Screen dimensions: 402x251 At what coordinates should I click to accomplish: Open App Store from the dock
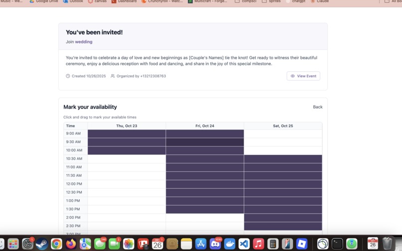click(x=201, y=244)
